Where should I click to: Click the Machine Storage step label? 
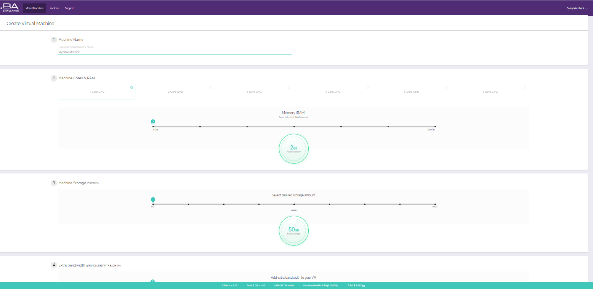click(x=79, y=183)
